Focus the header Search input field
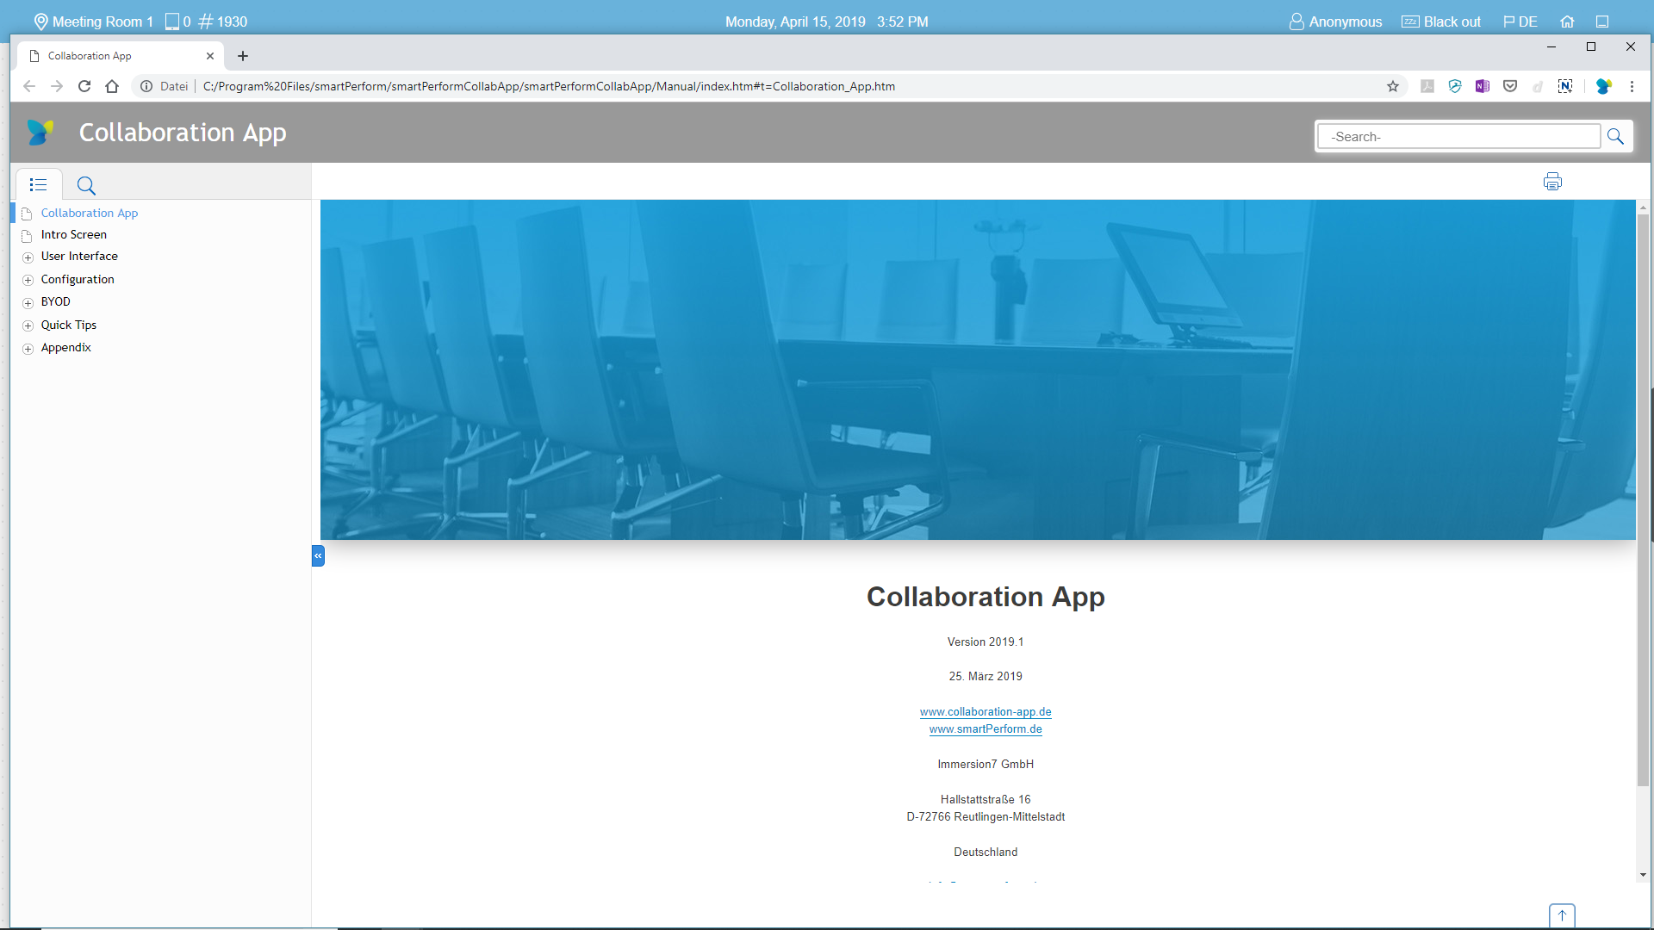The width and height of the screenshot is (1654, 930). click(1458, 136)
